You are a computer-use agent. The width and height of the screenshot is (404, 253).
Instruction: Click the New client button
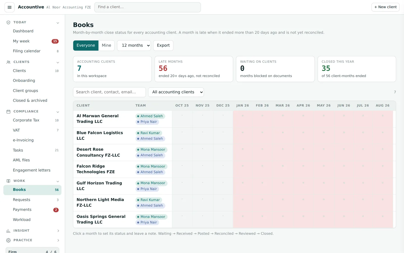[385, 7]
